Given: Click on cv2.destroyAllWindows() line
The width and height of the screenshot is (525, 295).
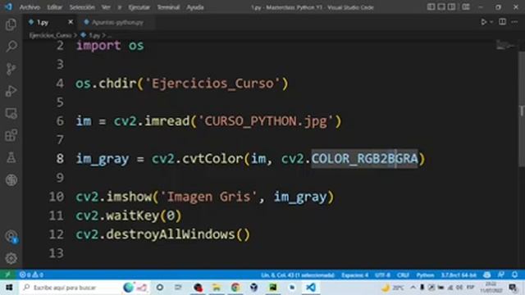Looking at the screenshot, I should pos(162,234).
